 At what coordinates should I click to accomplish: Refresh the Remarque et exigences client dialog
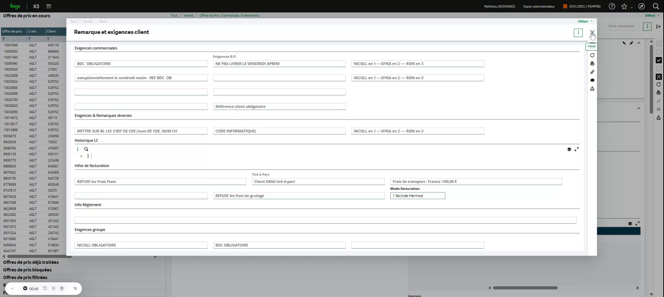point(592,55)
